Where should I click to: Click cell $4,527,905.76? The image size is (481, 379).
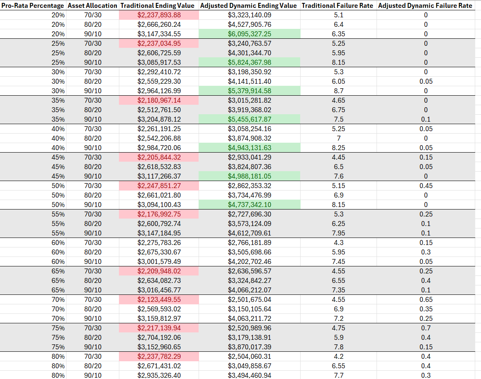pyautogui.click(x=249, y=24)
